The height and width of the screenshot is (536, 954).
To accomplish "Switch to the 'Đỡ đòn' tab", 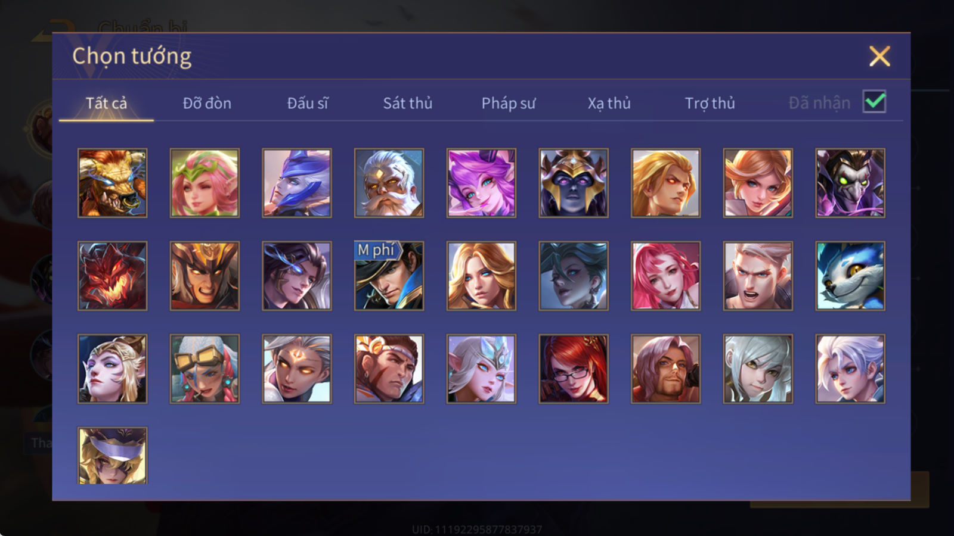I will point(207,103).
